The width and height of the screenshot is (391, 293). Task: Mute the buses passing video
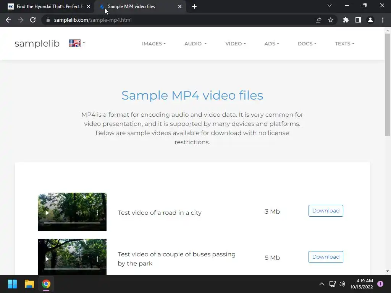79,259
